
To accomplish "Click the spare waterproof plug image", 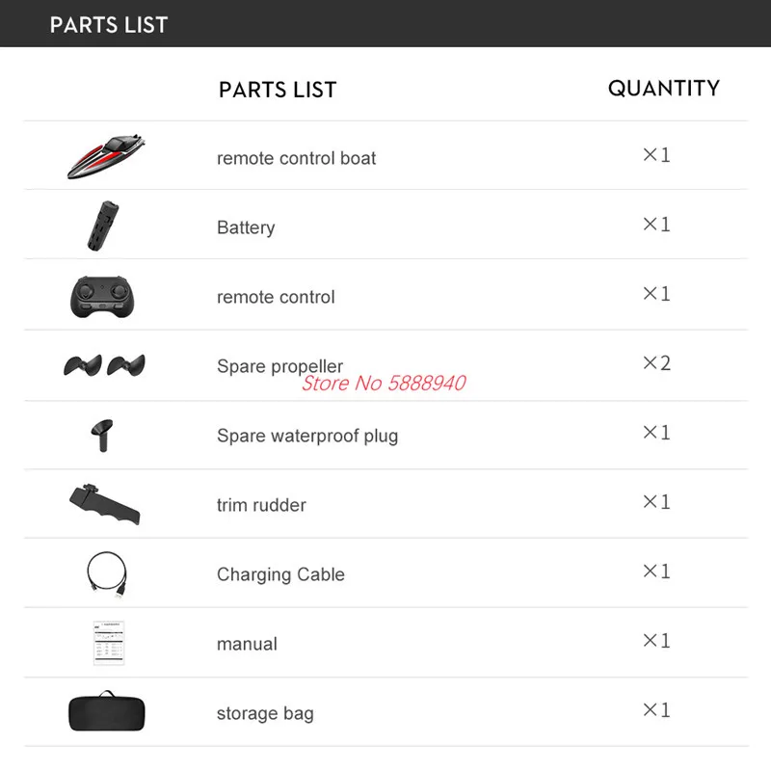I will [102, 436].
